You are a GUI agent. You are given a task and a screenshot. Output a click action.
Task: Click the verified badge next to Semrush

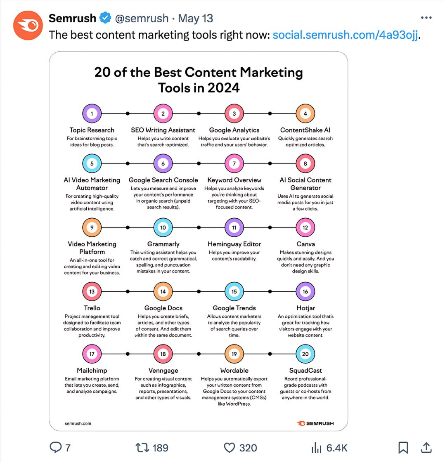tap(105, 18)
